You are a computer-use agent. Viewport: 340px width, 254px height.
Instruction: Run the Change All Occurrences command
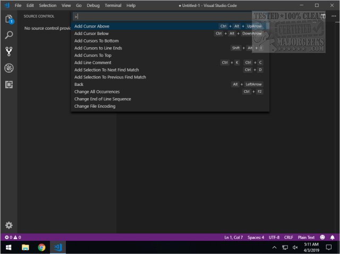(x=170, y=92)
